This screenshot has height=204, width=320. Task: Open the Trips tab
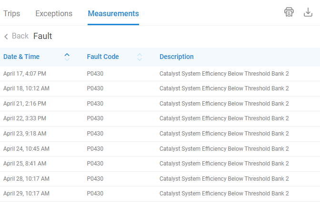point(11,13)
